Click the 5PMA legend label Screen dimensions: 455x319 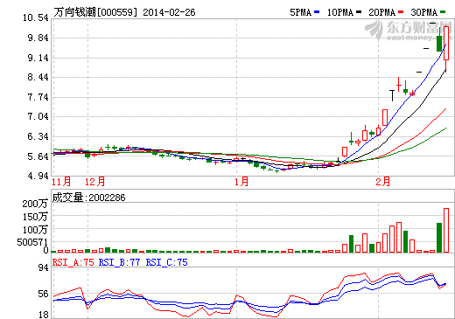pos(301,12)
